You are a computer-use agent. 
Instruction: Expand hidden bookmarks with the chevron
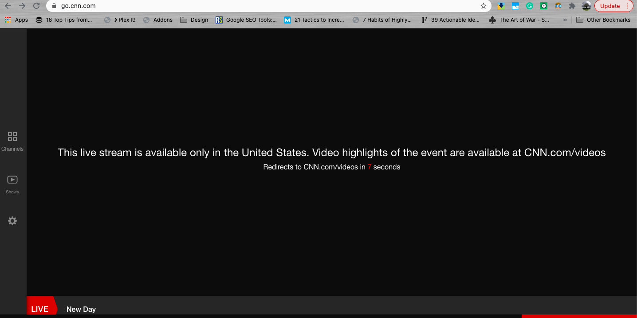point(565,20)
